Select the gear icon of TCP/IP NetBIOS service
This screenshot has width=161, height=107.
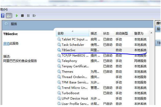point(59,55)
